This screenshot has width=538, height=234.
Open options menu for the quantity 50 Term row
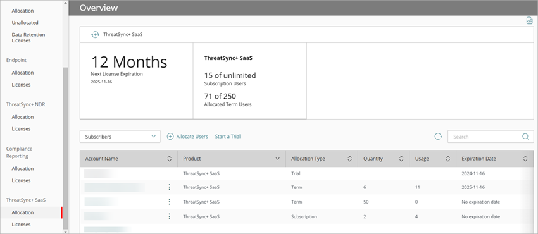coord(169,202)
